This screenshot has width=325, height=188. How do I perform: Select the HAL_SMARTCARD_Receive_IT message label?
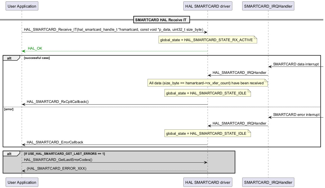[113, 30]
